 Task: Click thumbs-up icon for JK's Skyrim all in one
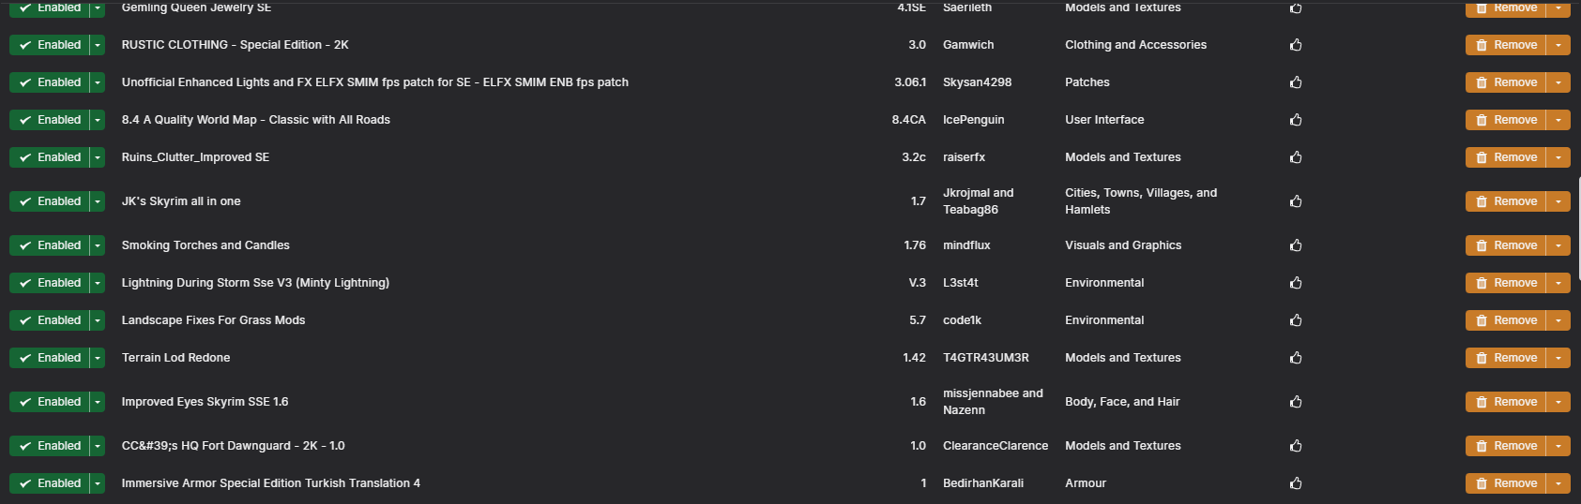(1296, 201)
